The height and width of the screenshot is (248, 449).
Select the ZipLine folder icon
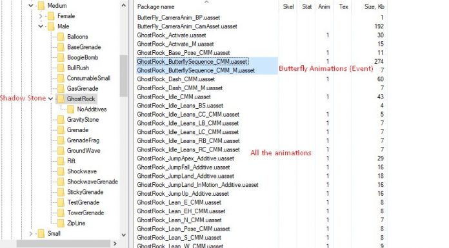coord(61,223)
